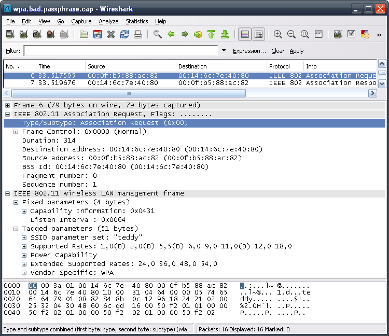Click the Expression... button
The height and width of the screenshot is (336, 389).
pos(249,51)
